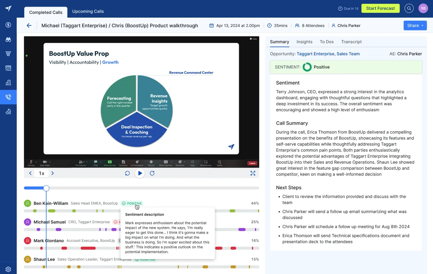Click 'AE: Chris Parker' in the summary panel
Image resolution: width=433 pixels, height=274 pixels.
[x=406, y=54]
